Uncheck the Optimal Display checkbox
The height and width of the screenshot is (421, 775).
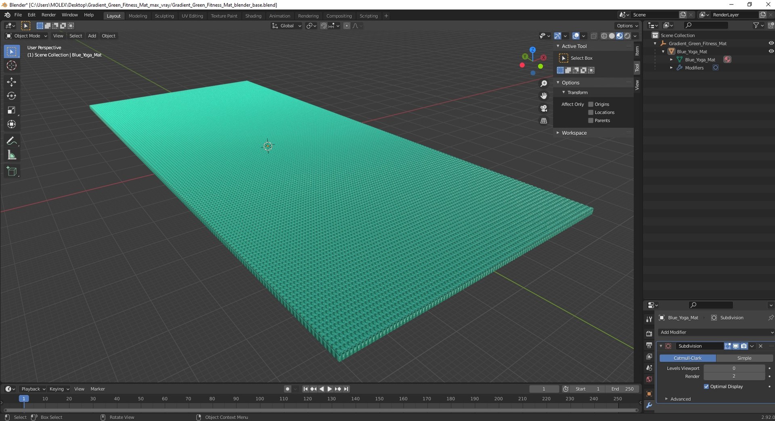pyautogui.click(x=706, y=387)
